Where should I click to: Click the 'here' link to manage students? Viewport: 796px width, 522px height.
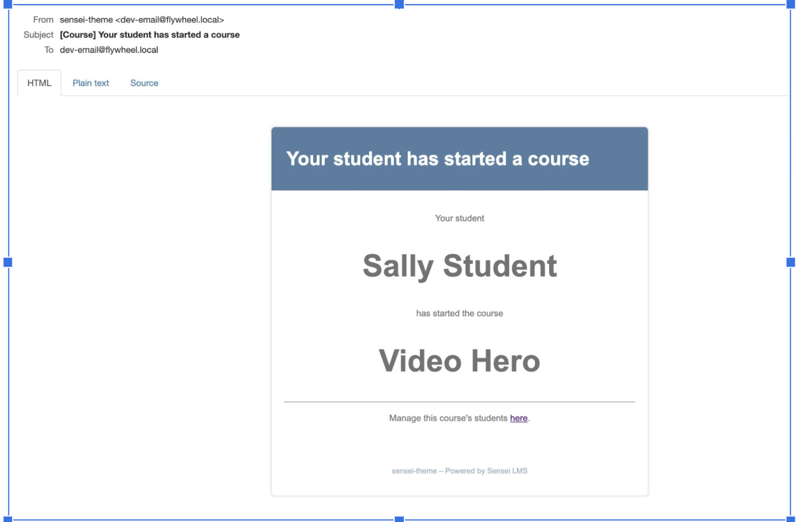518,418
